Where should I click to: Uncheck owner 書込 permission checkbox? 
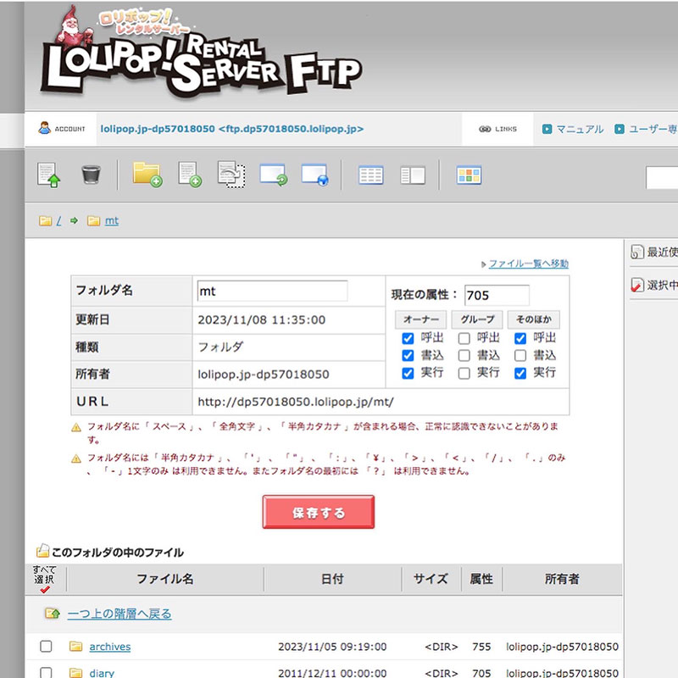coord(408,356)
